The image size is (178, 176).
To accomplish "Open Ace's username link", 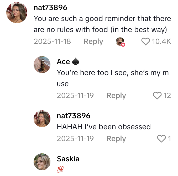I will 64,61.
